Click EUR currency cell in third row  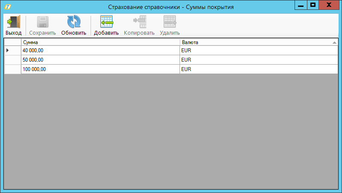coord(259,69)
